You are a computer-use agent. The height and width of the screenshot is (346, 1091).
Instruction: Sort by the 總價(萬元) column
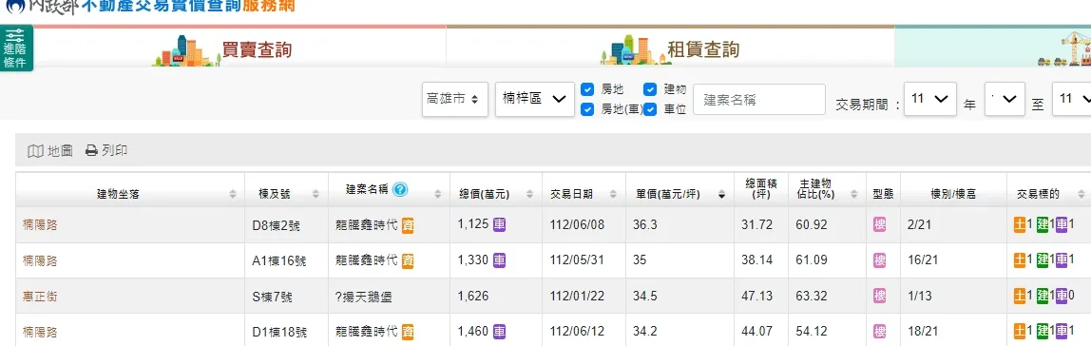click(496, 194)
